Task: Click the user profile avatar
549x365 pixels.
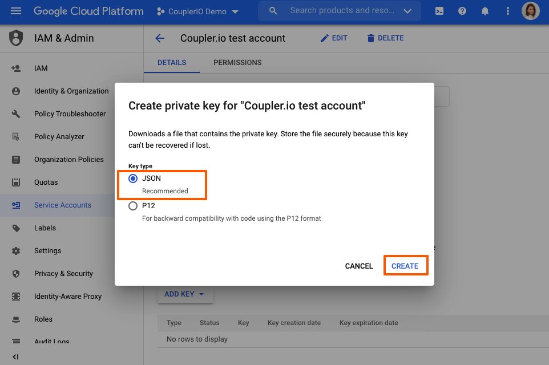Action: tap(530, 11)
